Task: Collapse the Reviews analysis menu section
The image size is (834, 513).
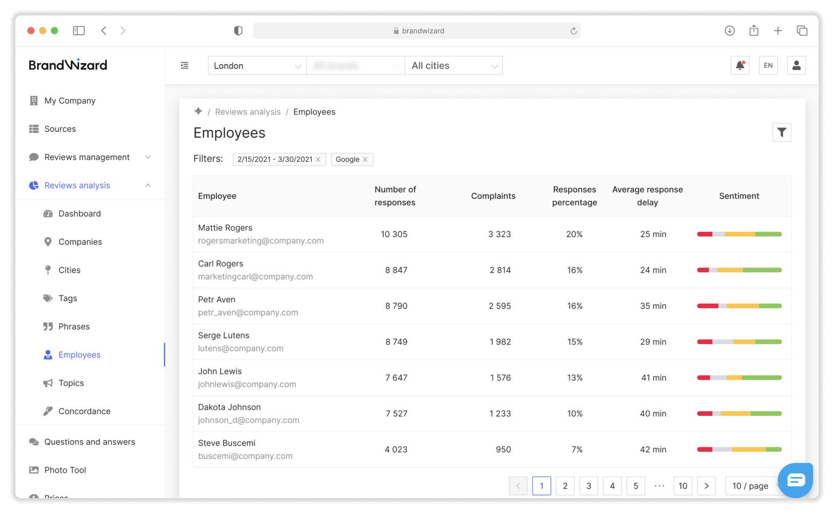Action: [148, 185]
